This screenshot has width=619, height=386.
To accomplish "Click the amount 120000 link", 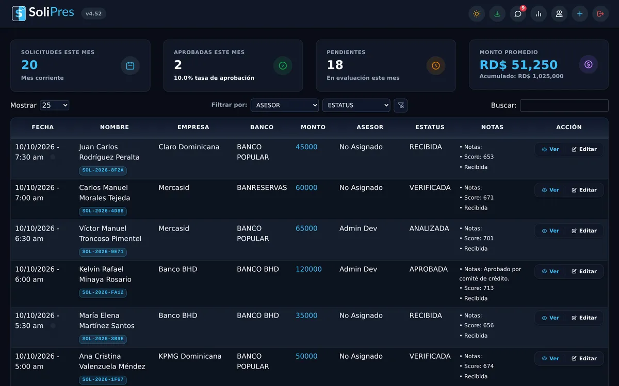I will tap(308, 269).
